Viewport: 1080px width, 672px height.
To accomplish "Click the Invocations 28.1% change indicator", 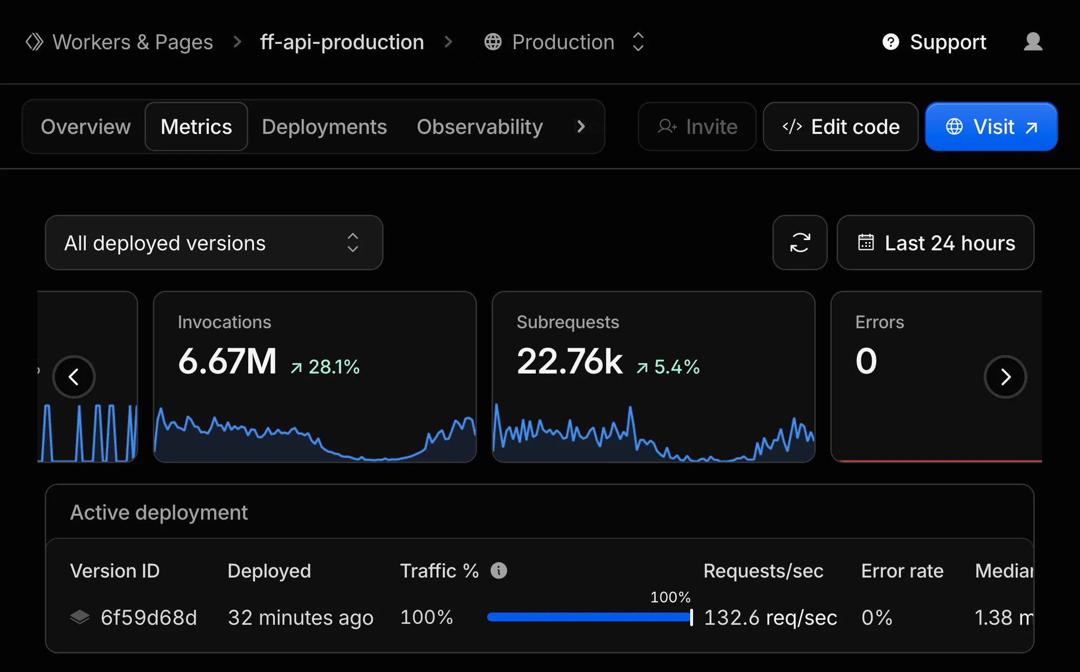I will pyautogui.click(x=325, y=367).
